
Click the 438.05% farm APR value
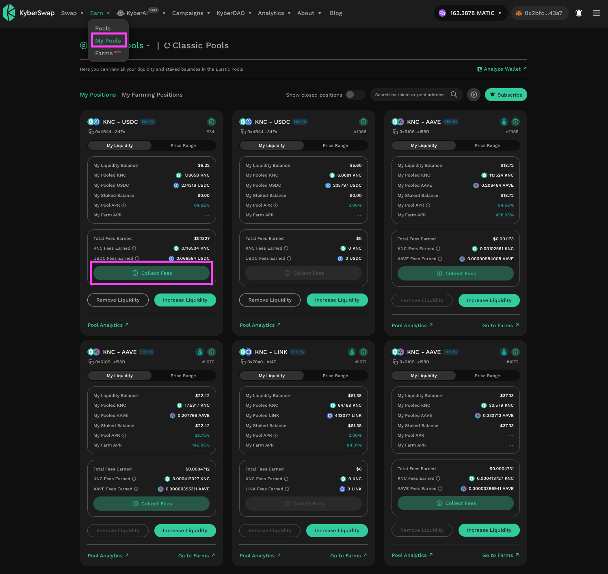(504, 215)
